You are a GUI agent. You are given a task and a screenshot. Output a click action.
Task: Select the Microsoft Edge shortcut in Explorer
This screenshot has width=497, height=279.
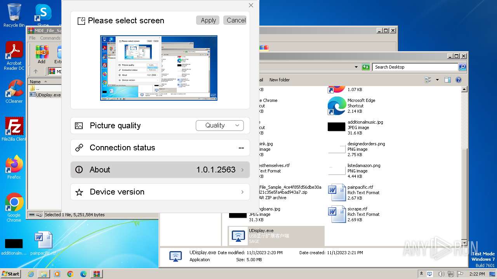click(x=353, y=106)
